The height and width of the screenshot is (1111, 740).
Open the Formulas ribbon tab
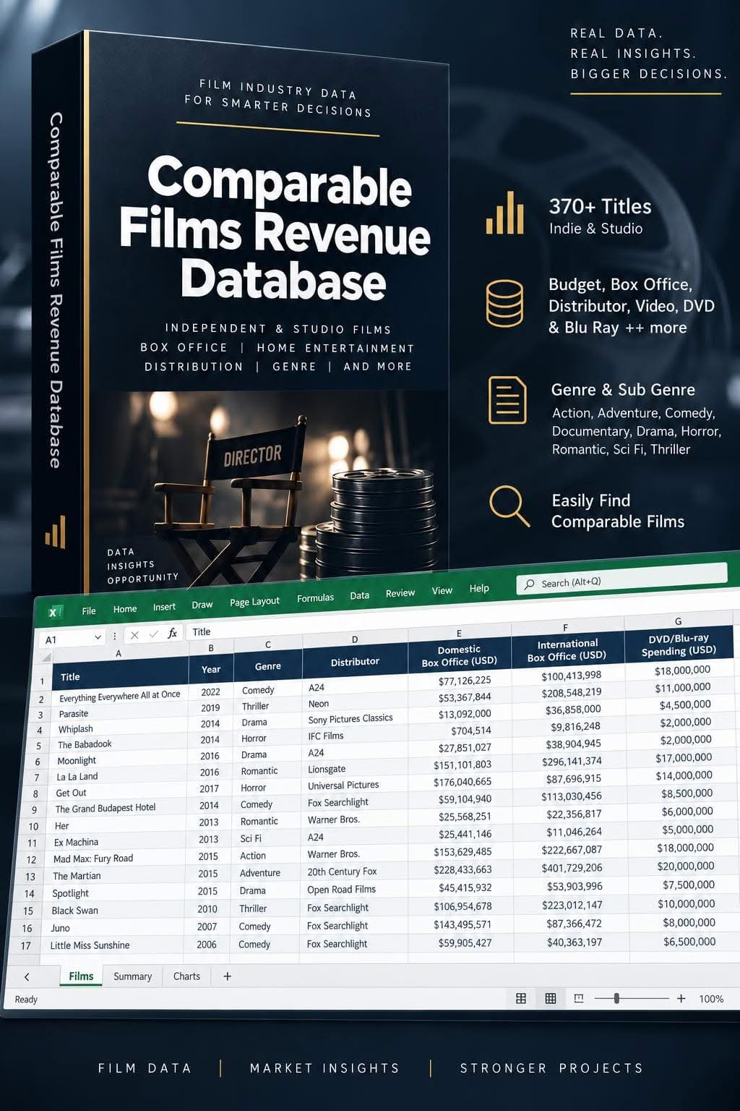pos(315,597)
